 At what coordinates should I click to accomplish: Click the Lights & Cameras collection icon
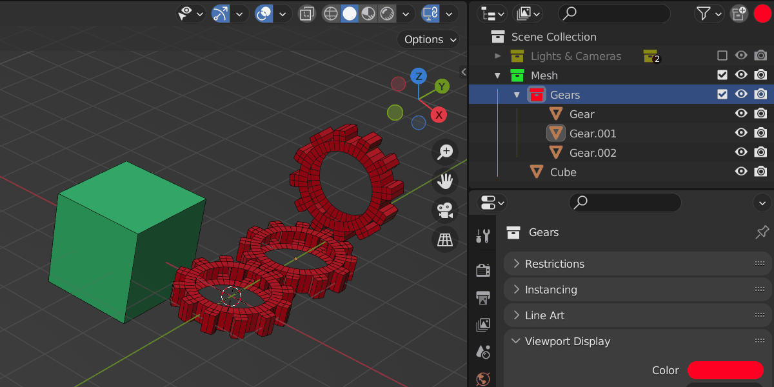[517, 56]
